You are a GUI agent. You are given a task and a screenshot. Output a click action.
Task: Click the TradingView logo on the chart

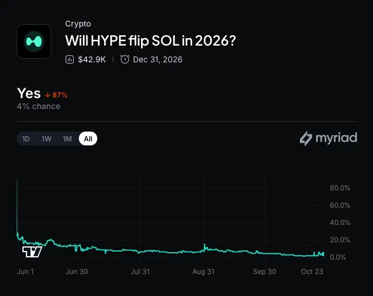(32, 252)
